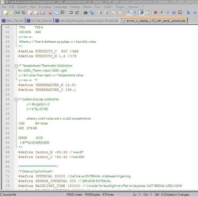This screenshot has height=197, width=198.
Task: Click the Undo arrow icon
Action: click(x=71, y=13)
